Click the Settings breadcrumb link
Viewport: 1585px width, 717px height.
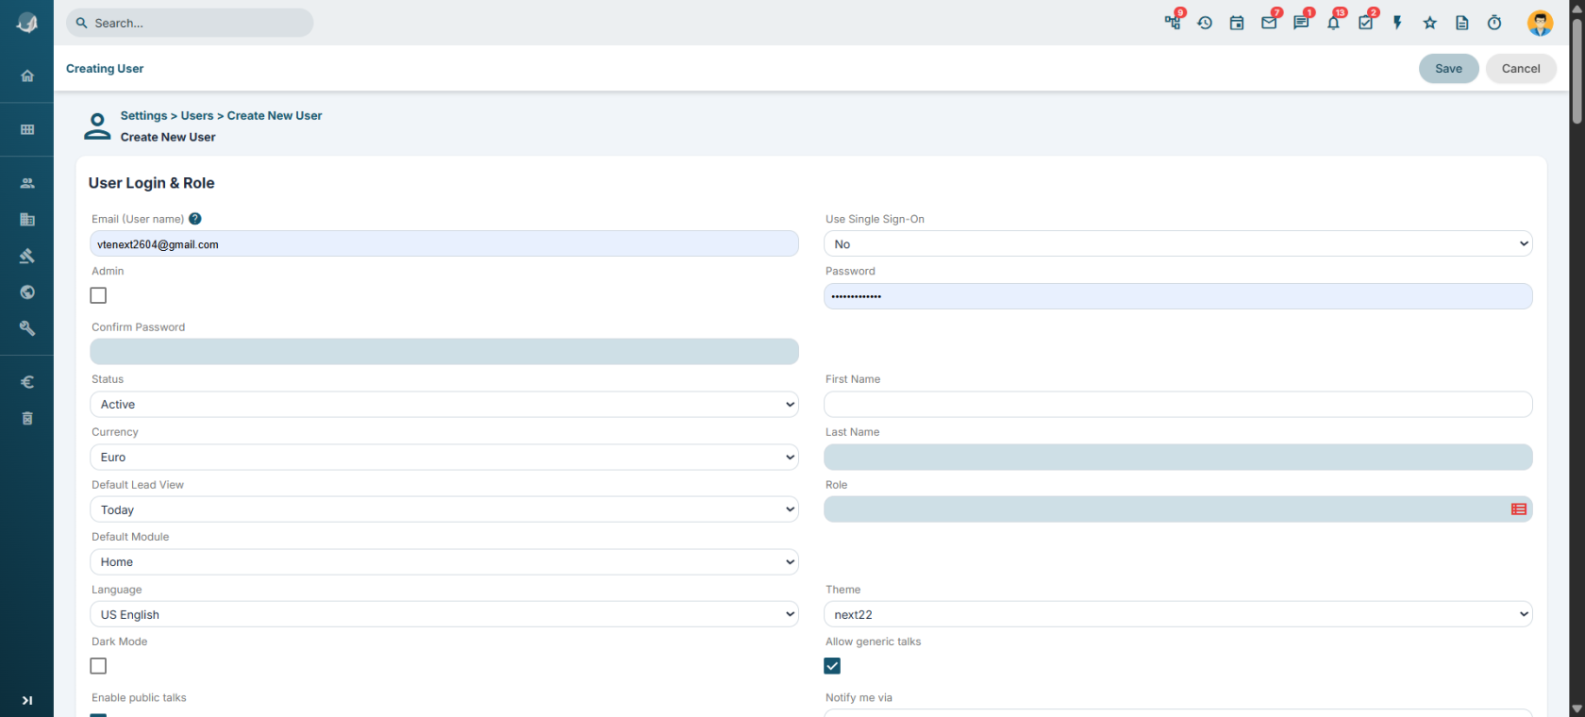point(143,115)
